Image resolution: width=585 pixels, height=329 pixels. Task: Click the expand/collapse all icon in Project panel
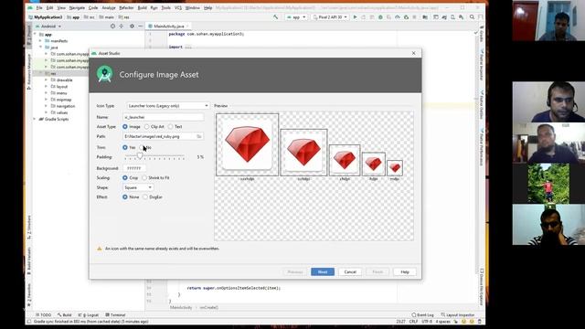[122, 27]
